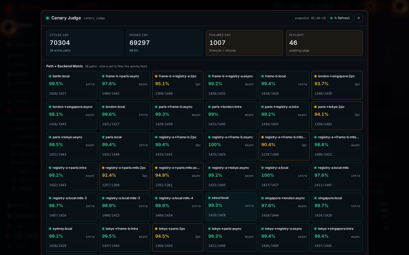Select the registry-a:local:mtls-2 cell
The height and width of the screenshot is (255, 409).
pos(72,207)
